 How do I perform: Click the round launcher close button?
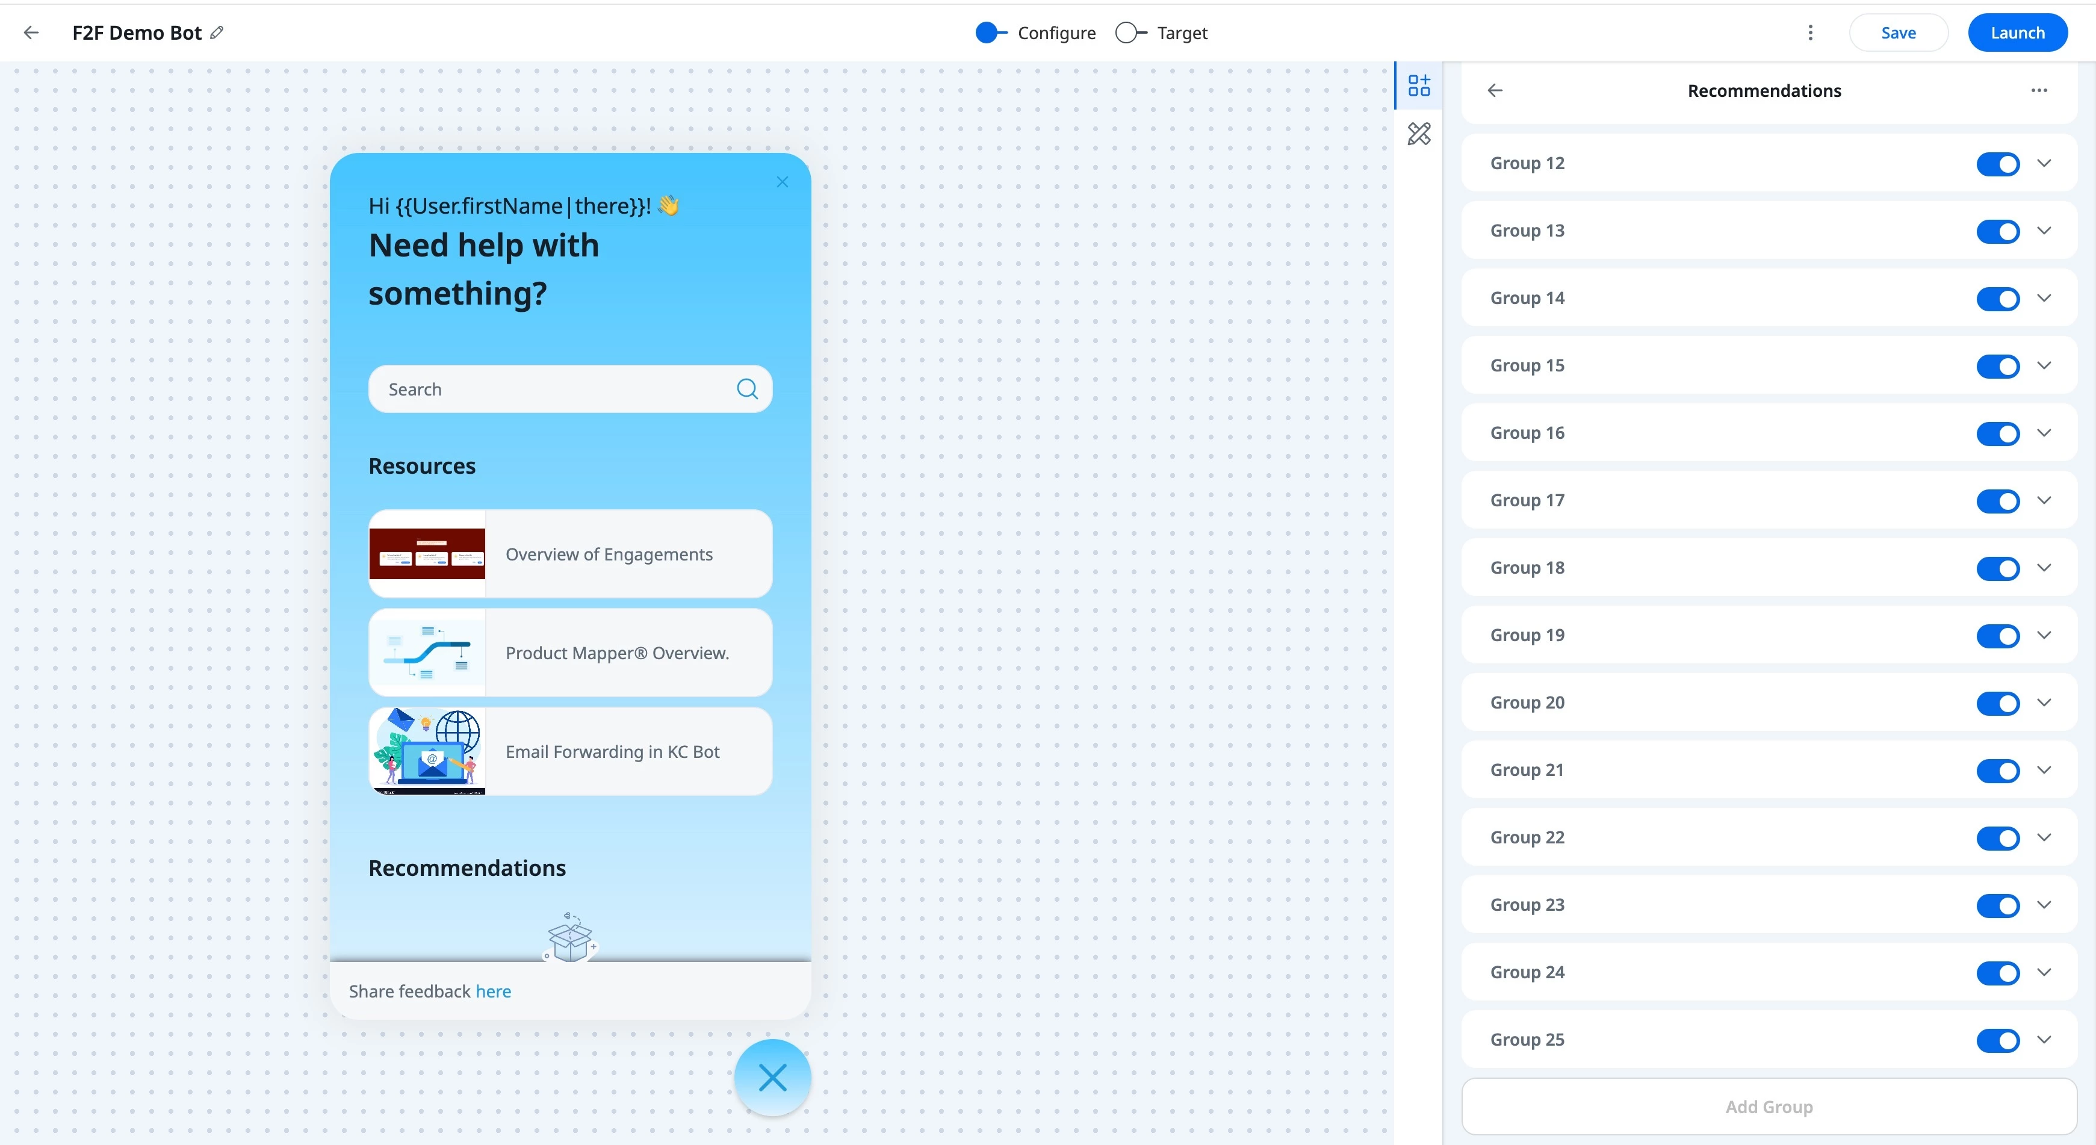[x=773, y=1078]
